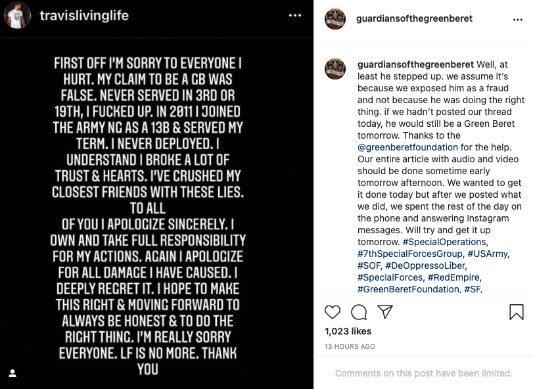533x389 pixels.
Task: Open the #USArmy hashtag
Action: click(x=488, y=254)
